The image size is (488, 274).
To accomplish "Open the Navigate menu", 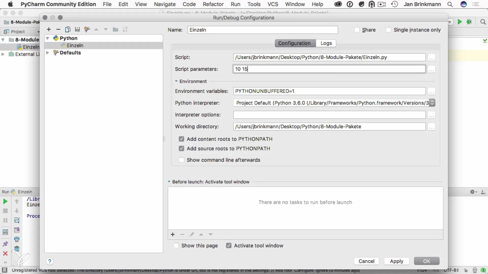I will coord(165,4).
